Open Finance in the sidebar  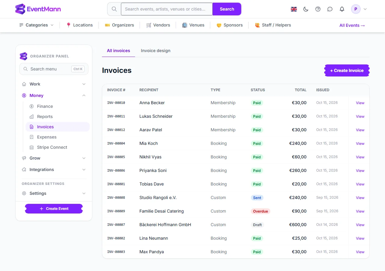[x=57, y=106]
